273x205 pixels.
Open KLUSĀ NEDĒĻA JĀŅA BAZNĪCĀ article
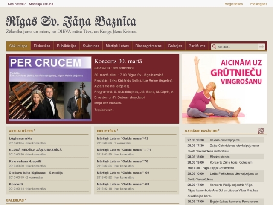pyautogui.click(x=35, y=150)
